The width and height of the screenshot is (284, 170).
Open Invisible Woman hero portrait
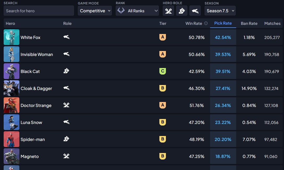(x=11, y=54)
